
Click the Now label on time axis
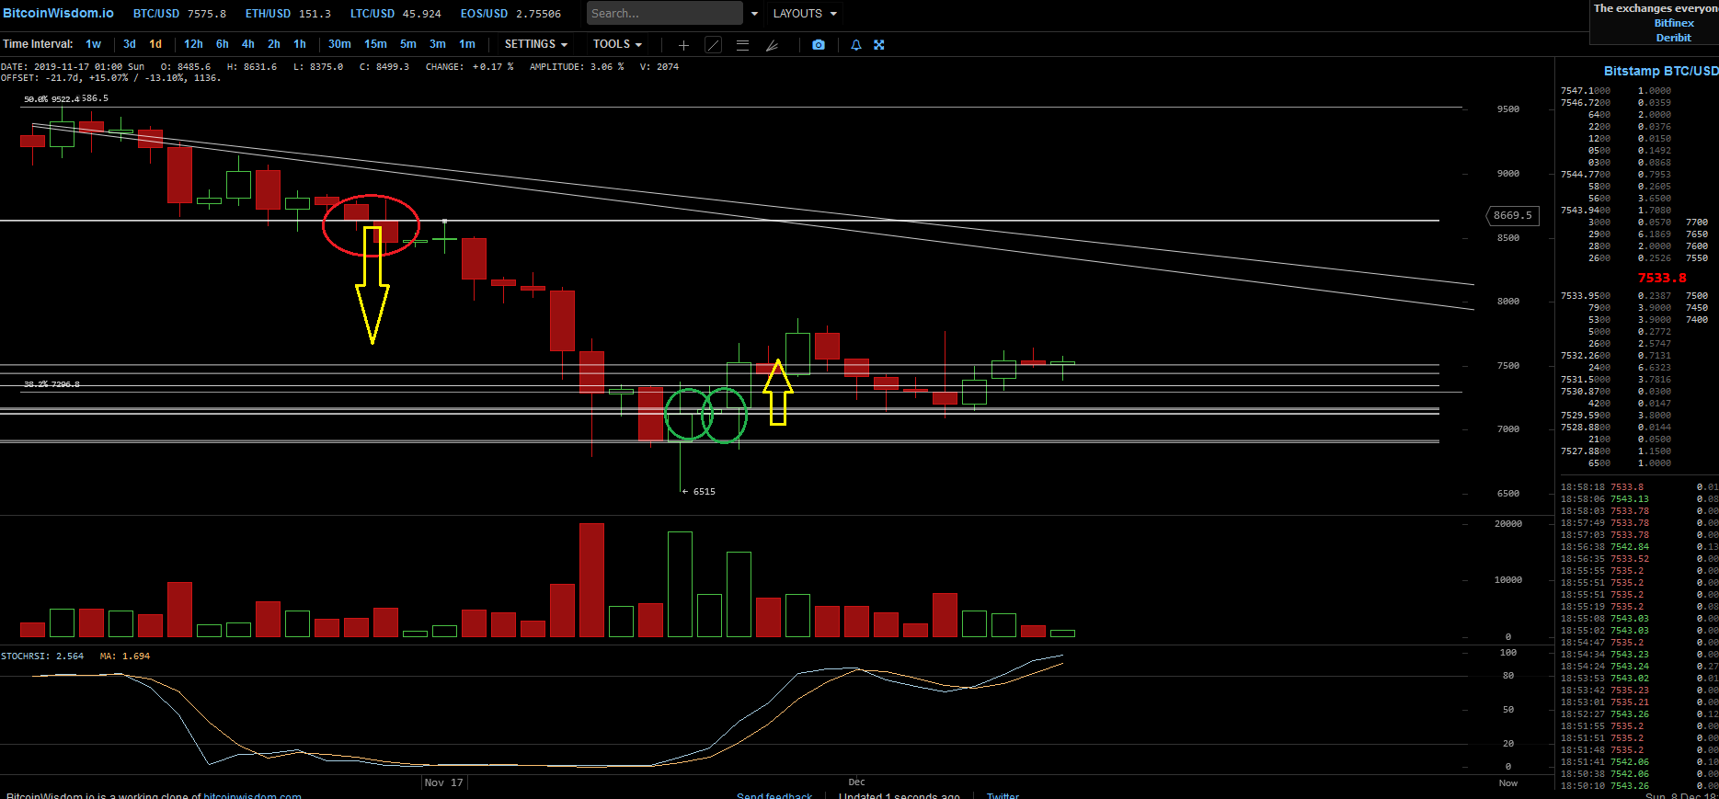click(x=1508, y=783)
